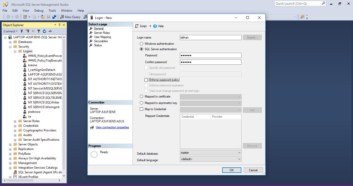Click the Script icon in the Login dialog

136,26
